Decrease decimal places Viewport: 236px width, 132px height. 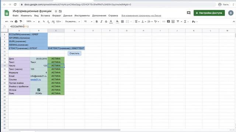coord(48,22)
